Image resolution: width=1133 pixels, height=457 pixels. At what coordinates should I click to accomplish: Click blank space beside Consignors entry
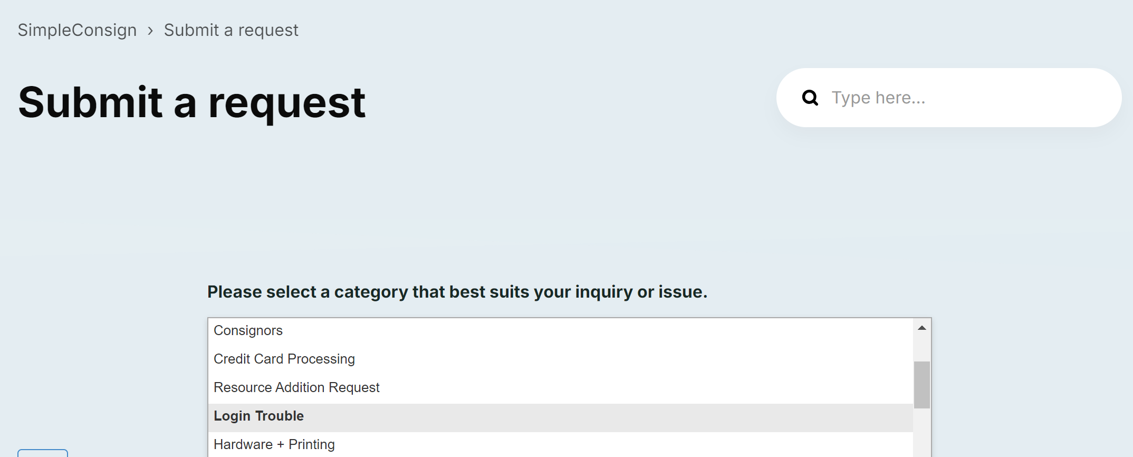(596, 330)
